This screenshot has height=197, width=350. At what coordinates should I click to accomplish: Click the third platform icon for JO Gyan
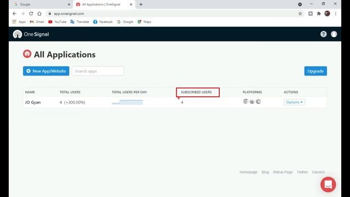[x=258, y=101]
